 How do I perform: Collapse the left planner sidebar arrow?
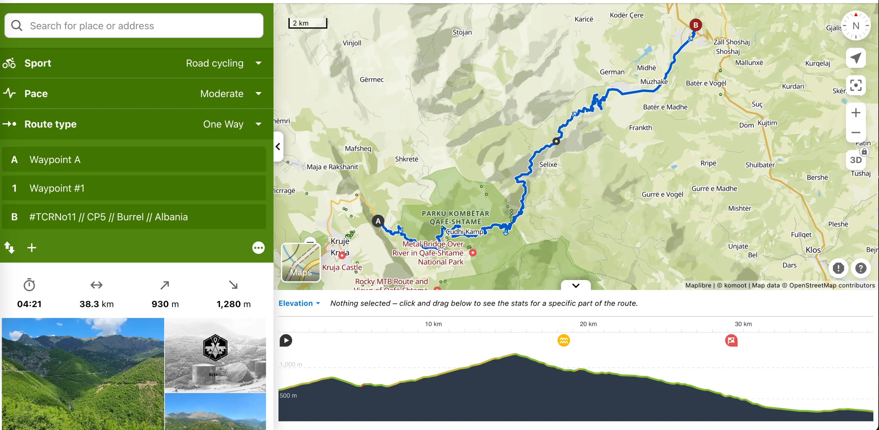click(278, 146)
